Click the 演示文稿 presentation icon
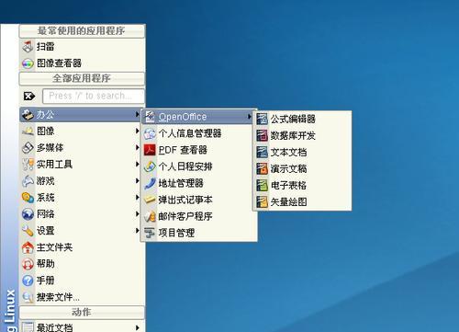Image resolution: width=459 pixels, height=332 pixels. (262, 168)
